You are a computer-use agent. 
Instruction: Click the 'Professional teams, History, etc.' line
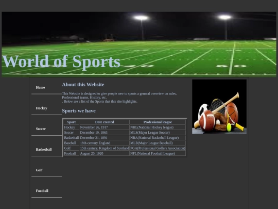pyautogui.click(x=84, y=98)
